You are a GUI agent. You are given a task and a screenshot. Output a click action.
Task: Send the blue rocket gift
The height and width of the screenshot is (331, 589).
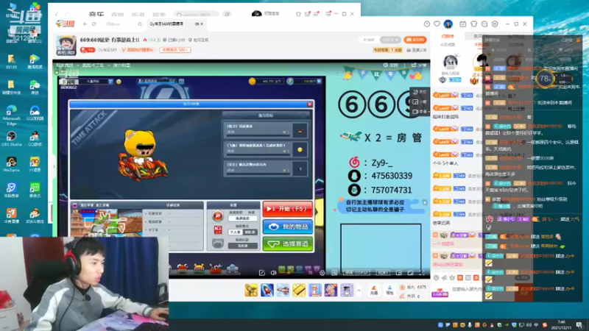(267, 290)
